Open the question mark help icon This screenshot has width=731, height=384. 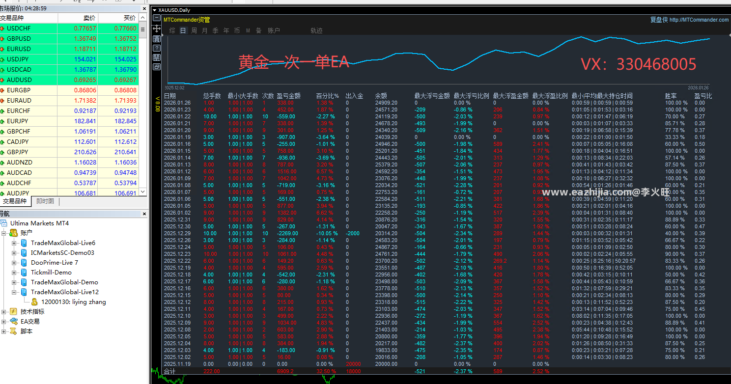pyautogui.click(x=157, y=48)
